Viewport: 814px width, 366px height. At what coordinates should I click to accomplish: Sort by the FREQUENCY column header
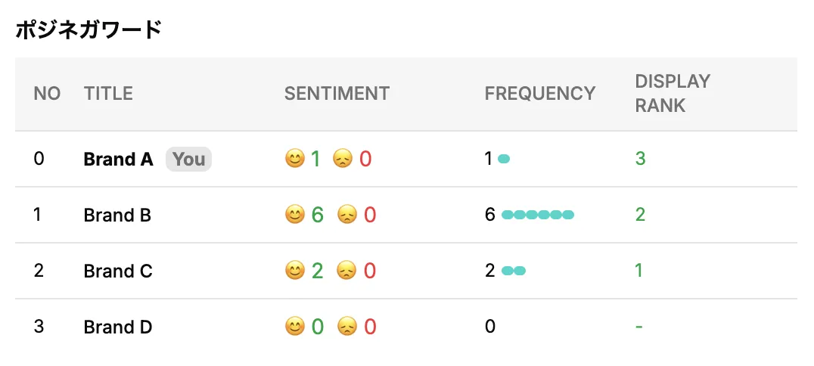coord(540,94)
